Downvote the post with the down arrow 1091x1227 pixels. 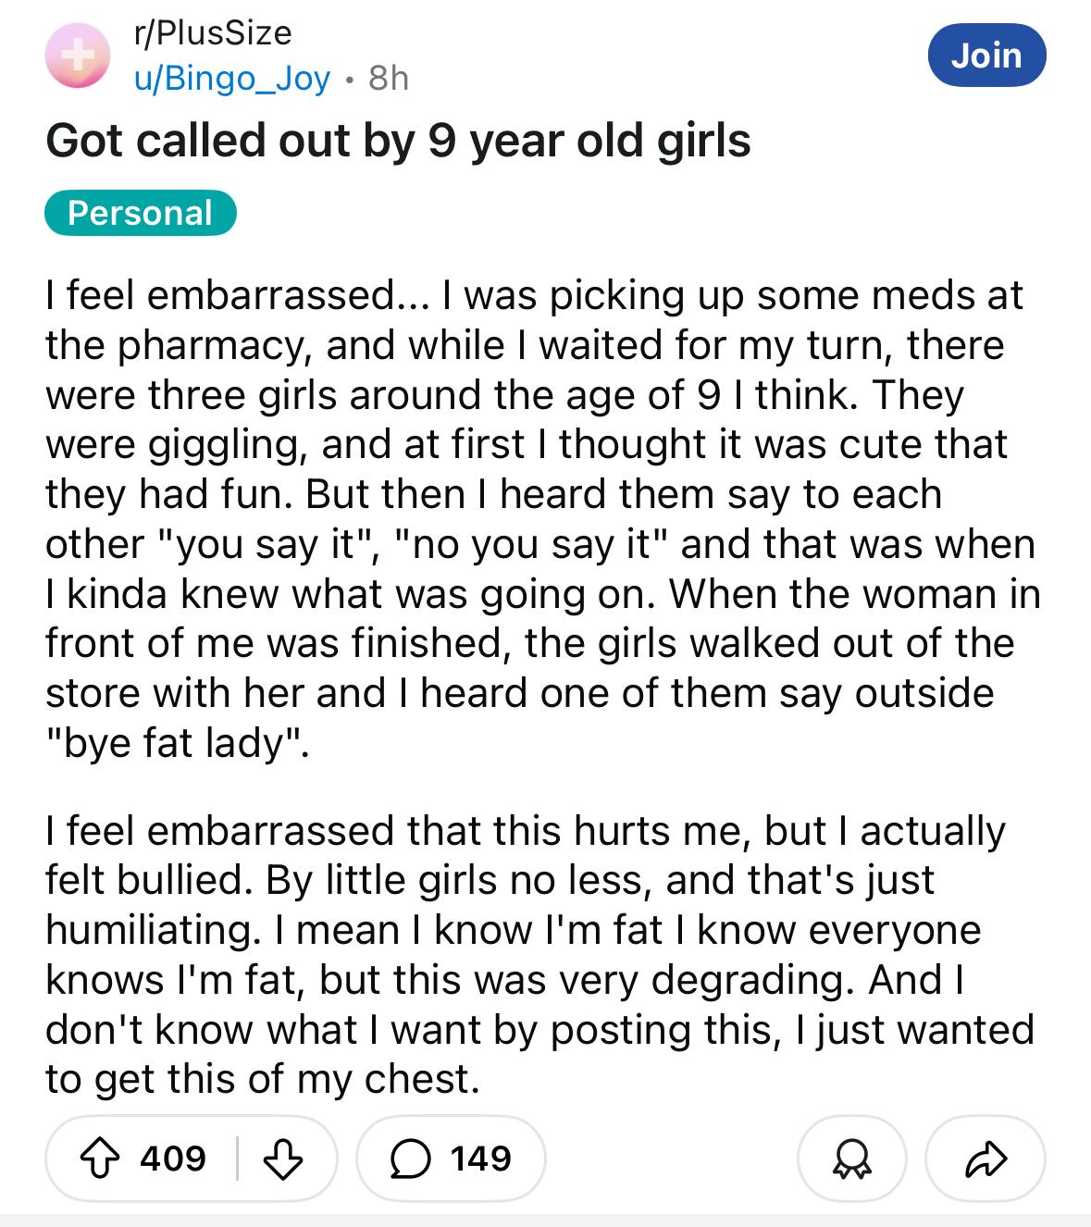pyautogui.click(x=283, y=1159)
